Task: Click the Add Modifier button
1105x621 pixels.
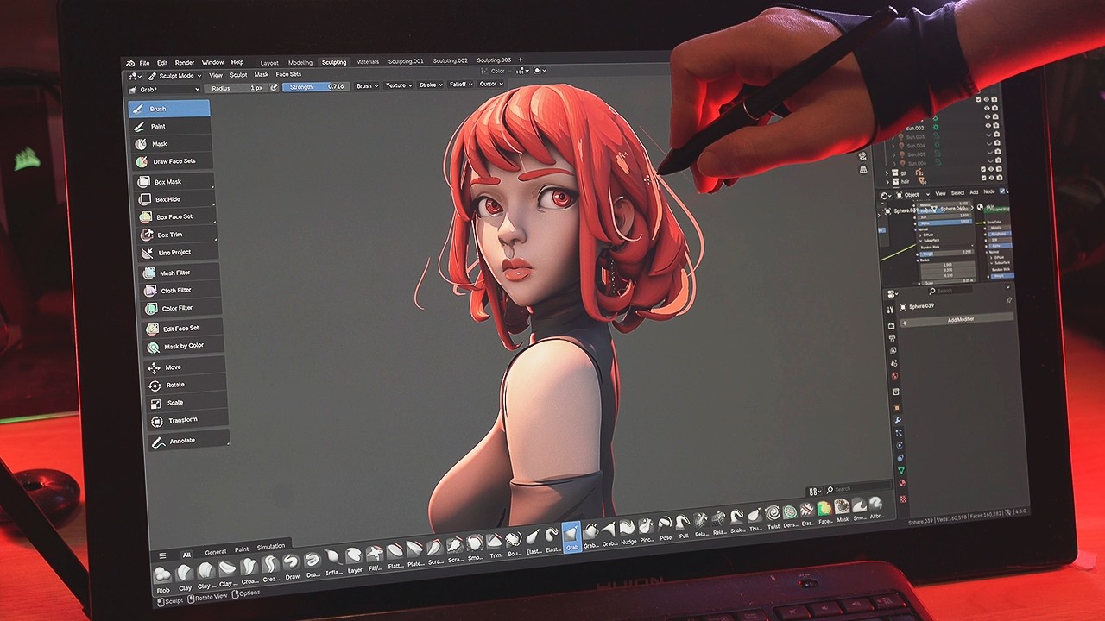Action: pyautogui.click(x=957, y=319)
